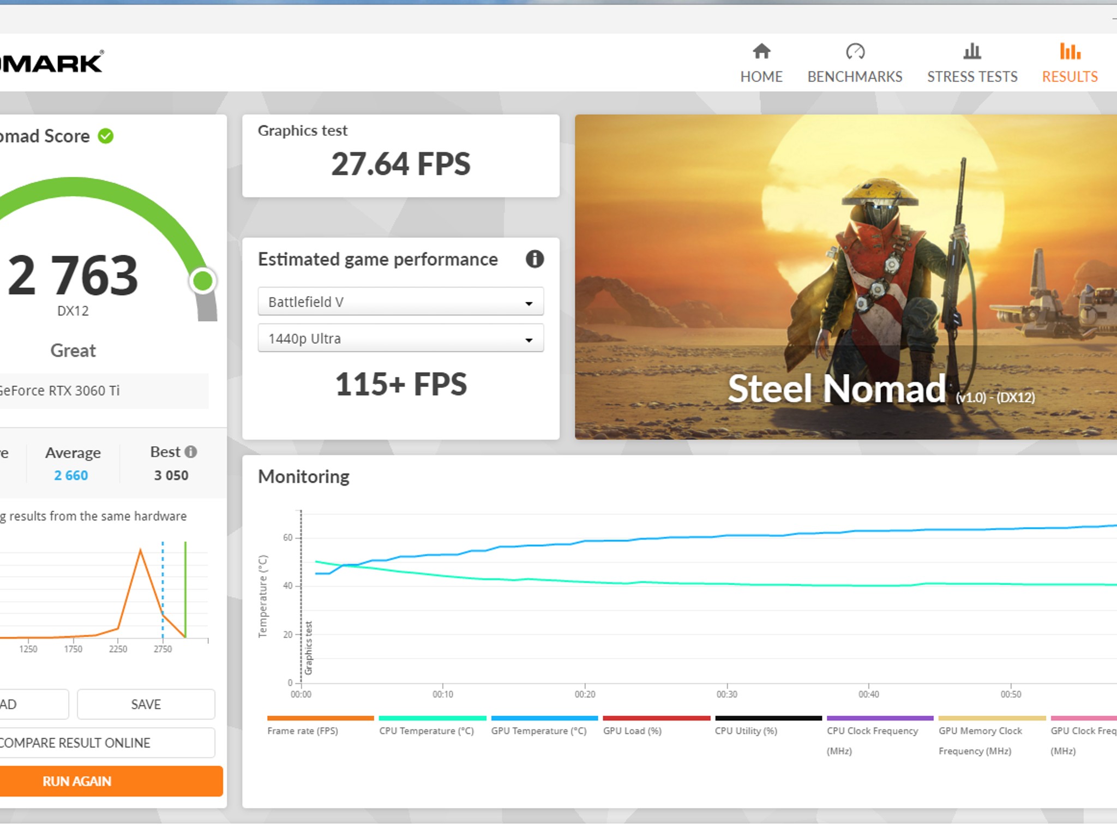Click COMPARE RESULT ONLINE
The height and width of the screenshot is (838, 1117).
pos(75,743)
